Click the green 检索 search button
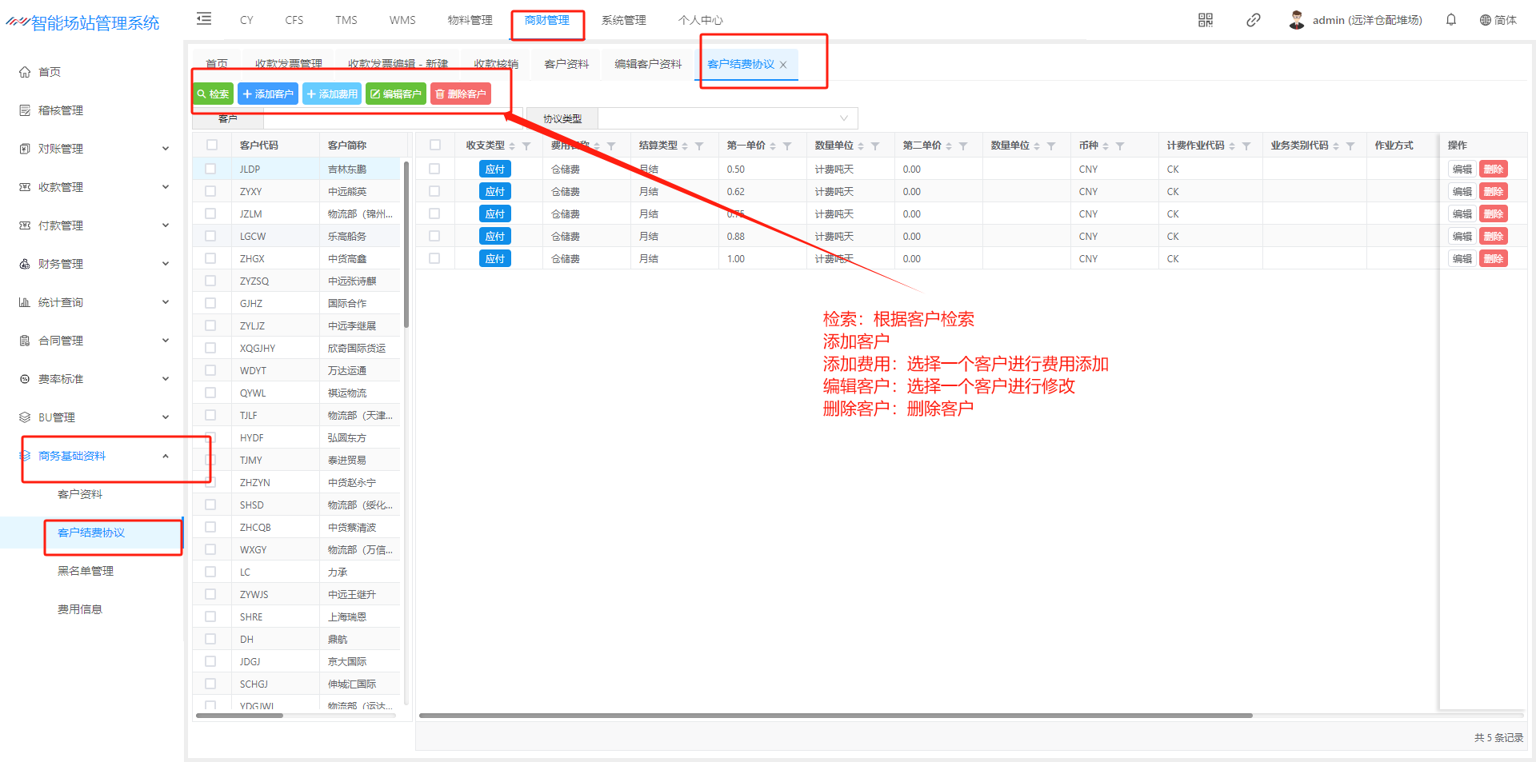Screen dimensions: 1536x762 pyautogui.click(x=213, y=94)
